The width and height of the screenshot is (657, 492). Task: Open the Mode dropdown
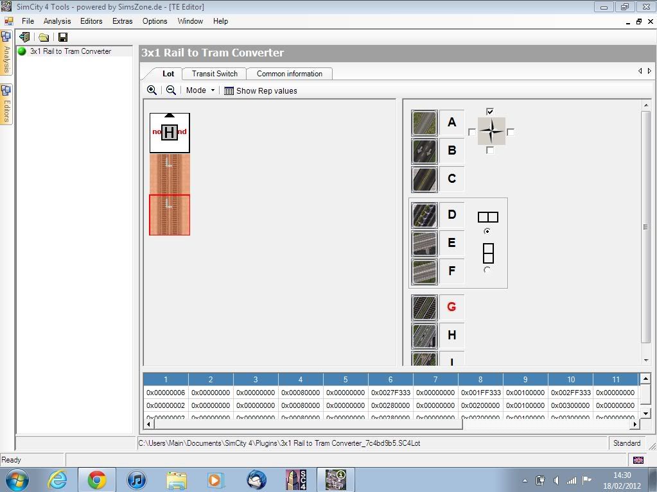pos(200,90)
